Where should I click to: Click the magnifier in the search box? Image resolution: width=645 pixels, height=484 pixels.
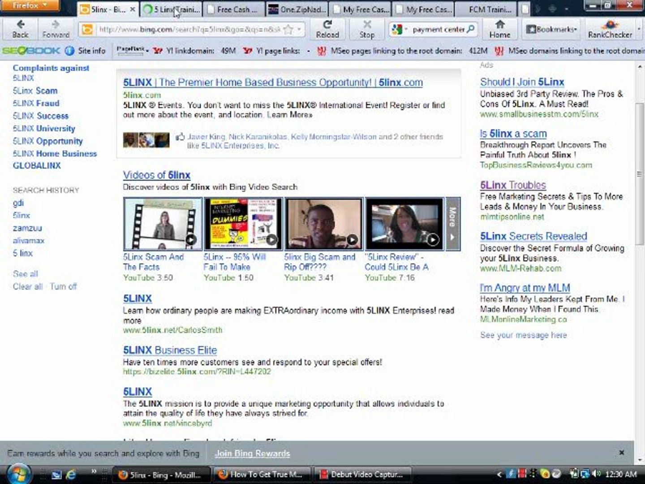click(x=470, y=30)
